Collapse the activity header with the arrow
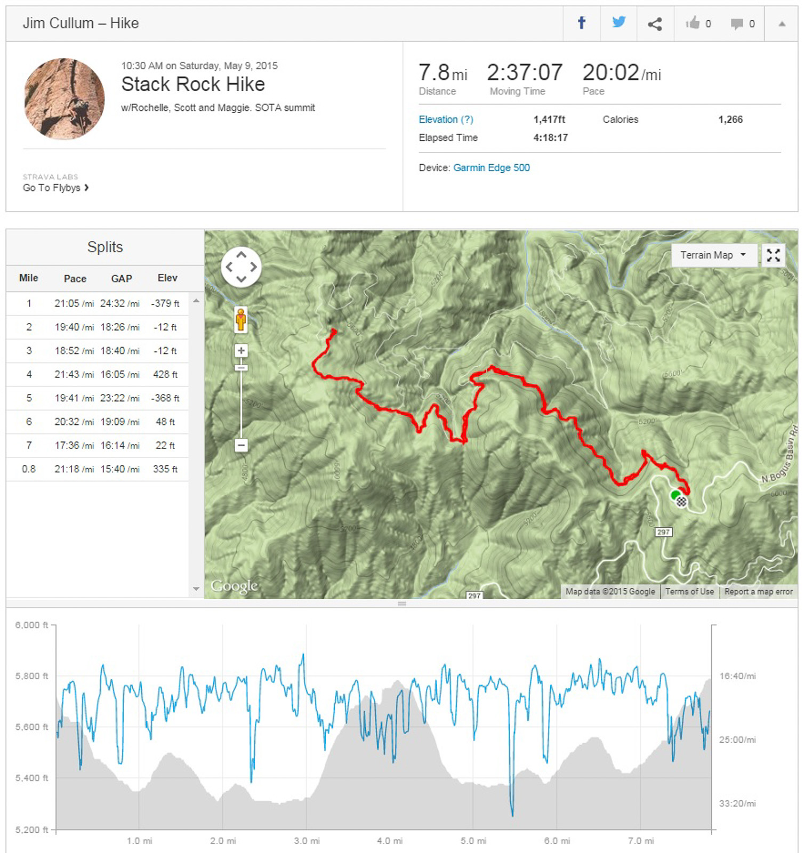 tap(782, 24)
